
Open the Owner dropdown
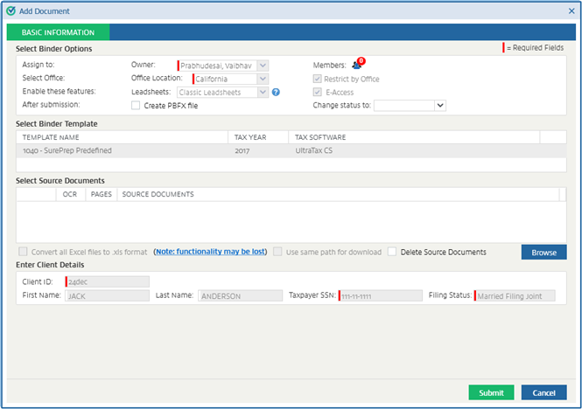coord(263,66)
